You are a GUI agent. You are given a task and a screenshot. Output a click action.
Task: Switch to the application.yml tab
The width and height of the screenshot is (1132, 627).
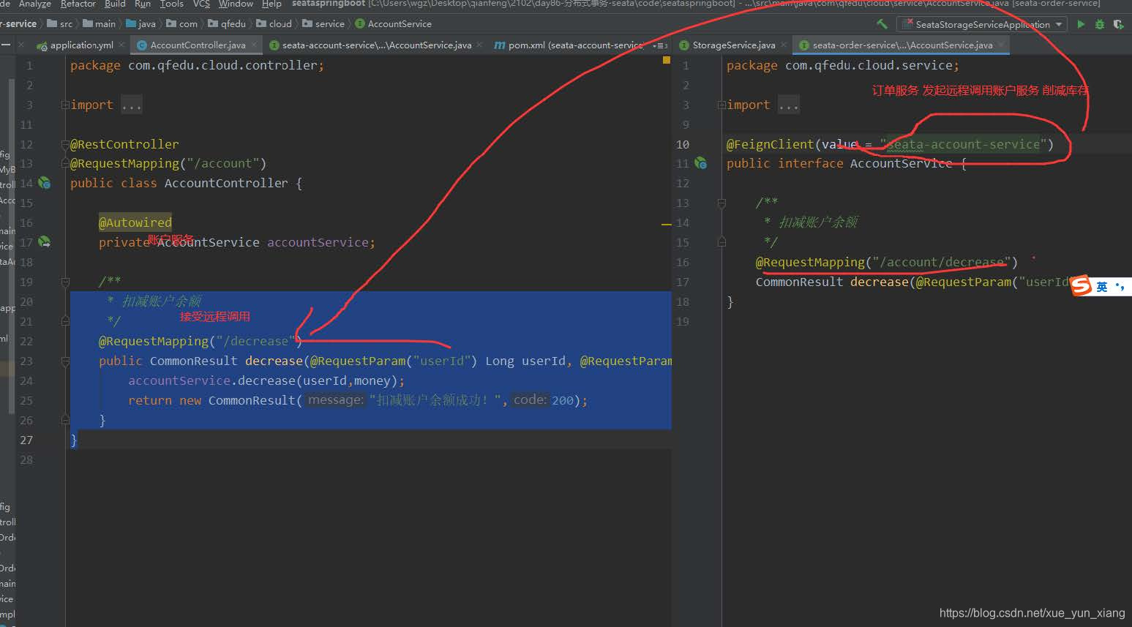point(81,45)
